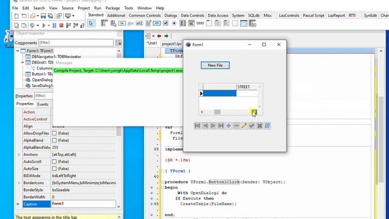Click navigator Cancel edit X icon
Viewport: 389px width, 219px height.
[x=260, y=126]
